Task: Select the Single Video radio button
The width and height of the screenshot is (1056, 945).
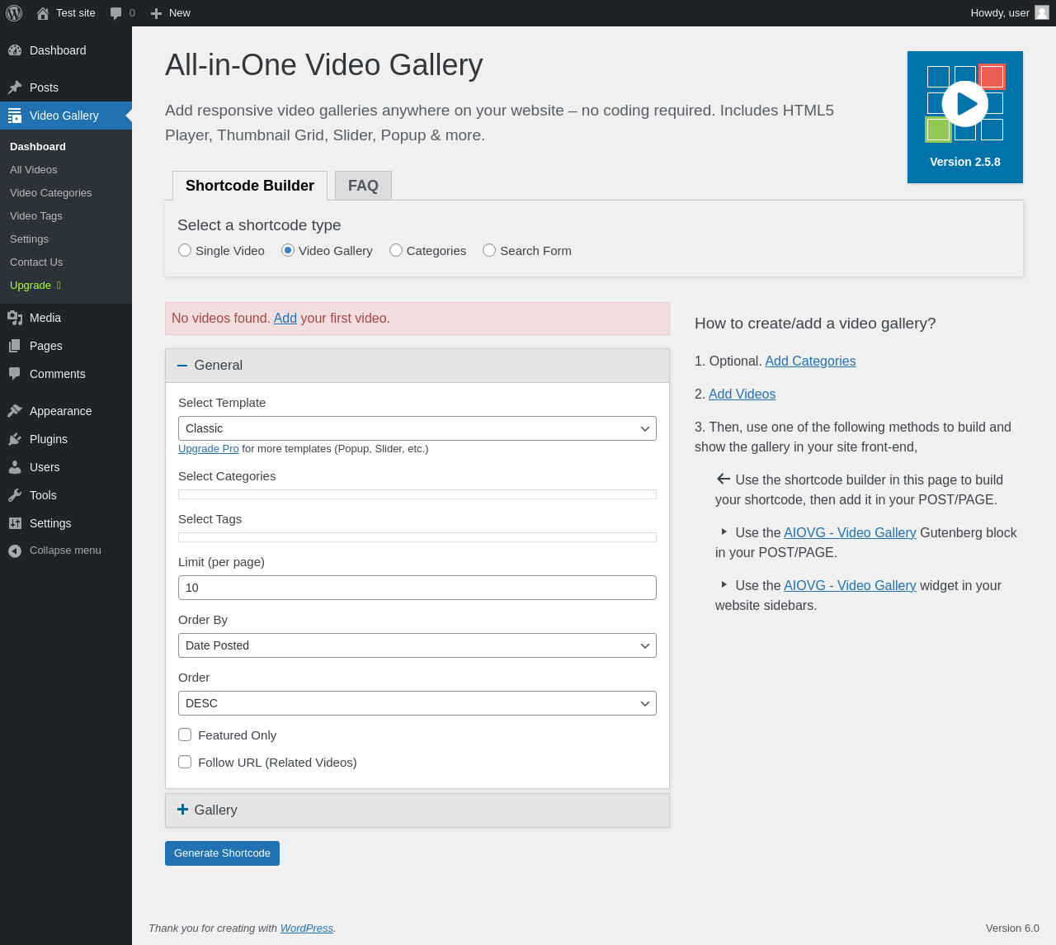Action: point(185,250)
